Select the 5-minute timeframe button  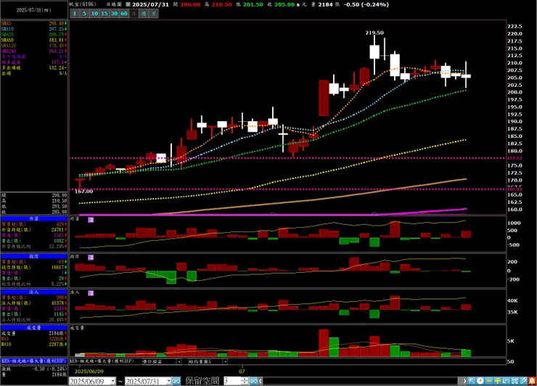click(x=84, y=14)
